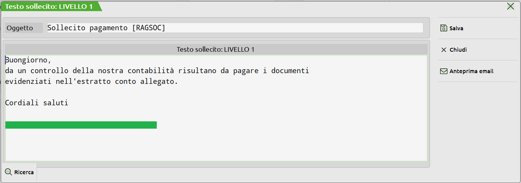Click the grey 'Testo sollecito: LIVELLO 1' header bar
The height and width of the screenshot is (183, 521).
[x=216, y=49]
